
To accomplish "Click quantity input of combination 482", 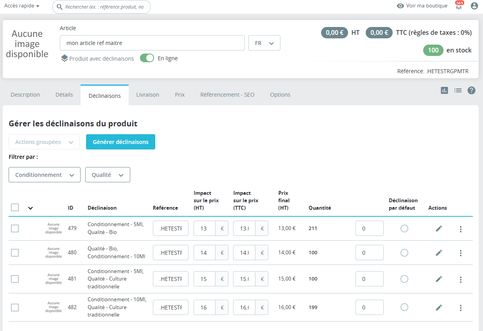I will [370, 308].
